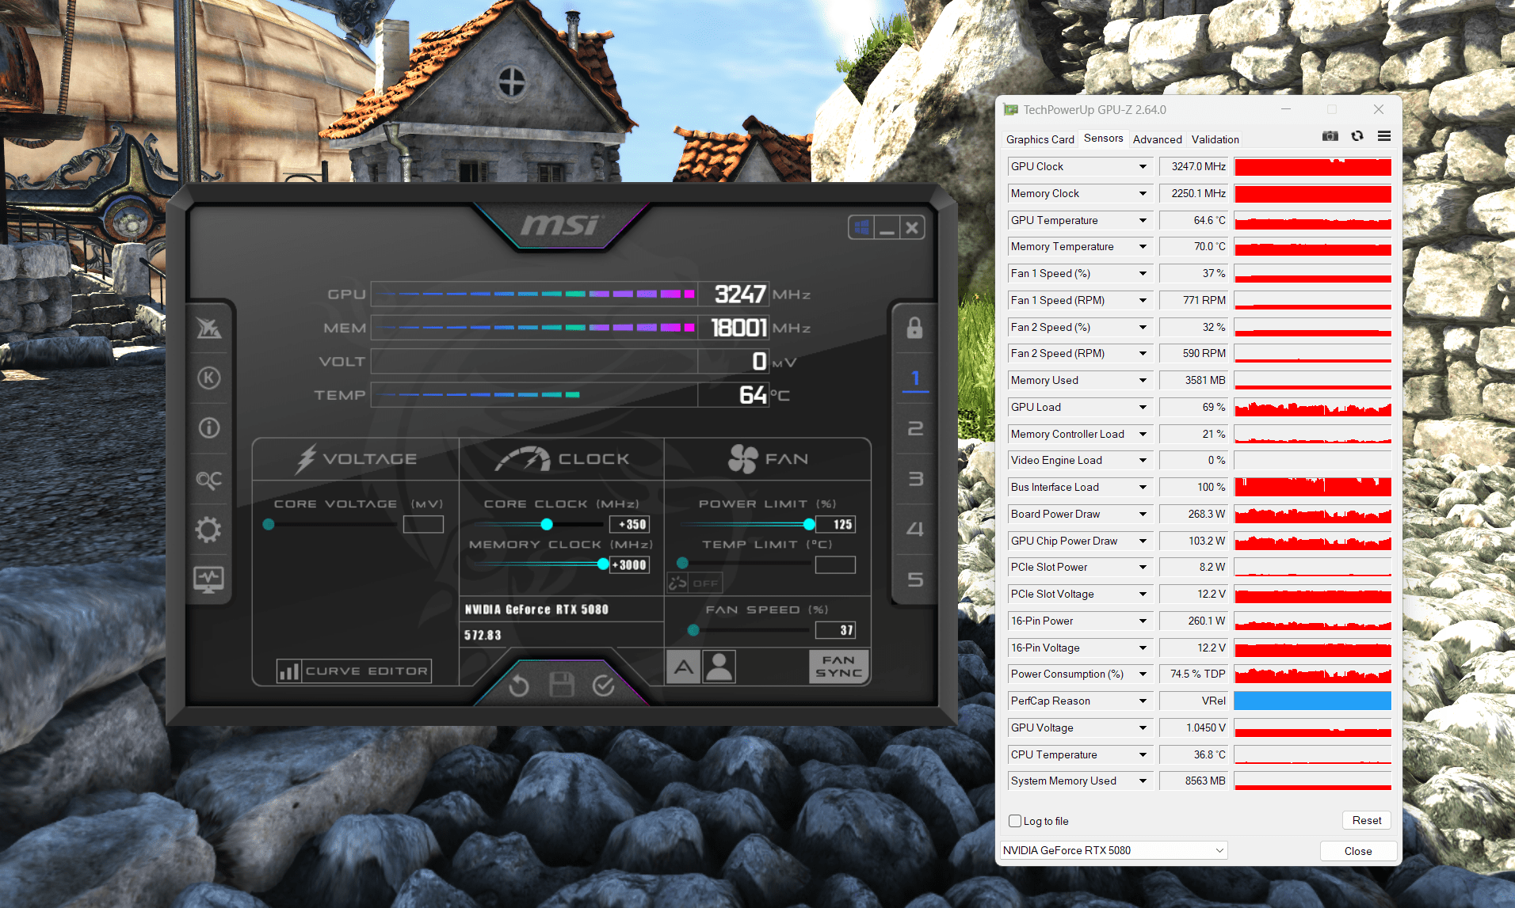Open Afterburner settings gear
1515x908 pixels.
(208, 530)
